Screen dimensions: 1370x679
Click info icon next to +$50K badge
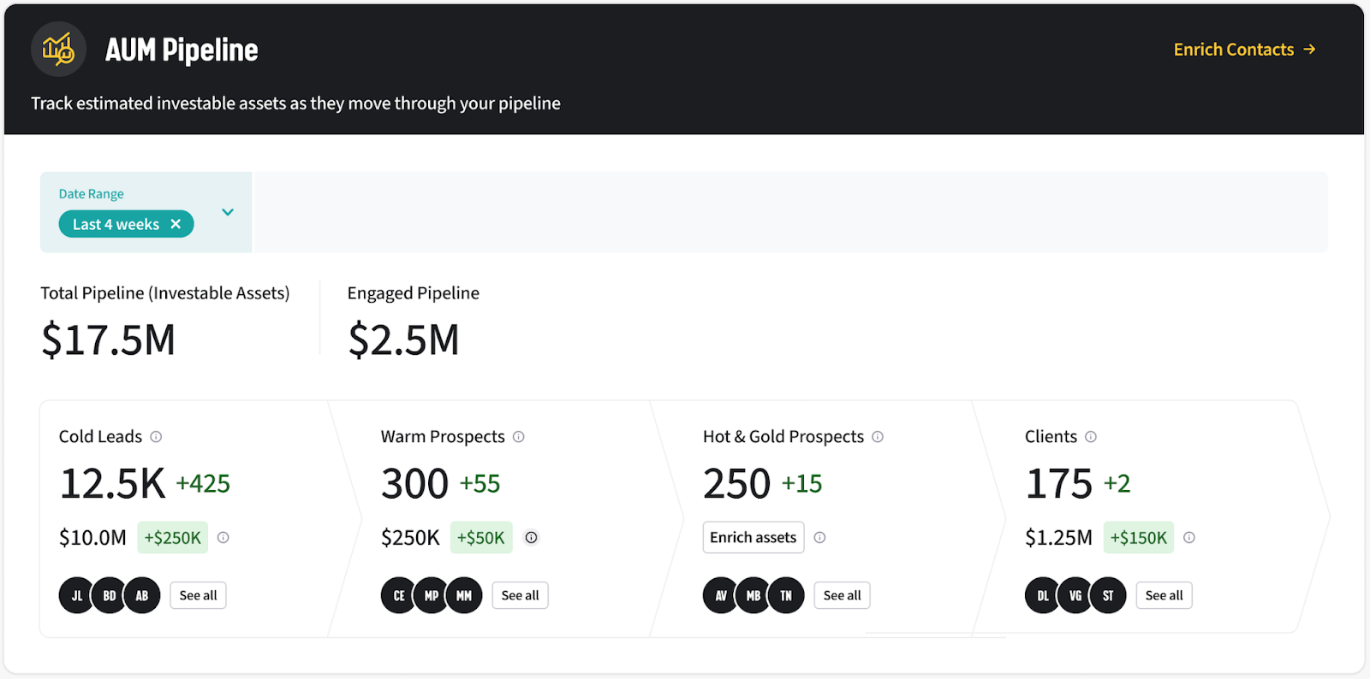pos(532,538)
